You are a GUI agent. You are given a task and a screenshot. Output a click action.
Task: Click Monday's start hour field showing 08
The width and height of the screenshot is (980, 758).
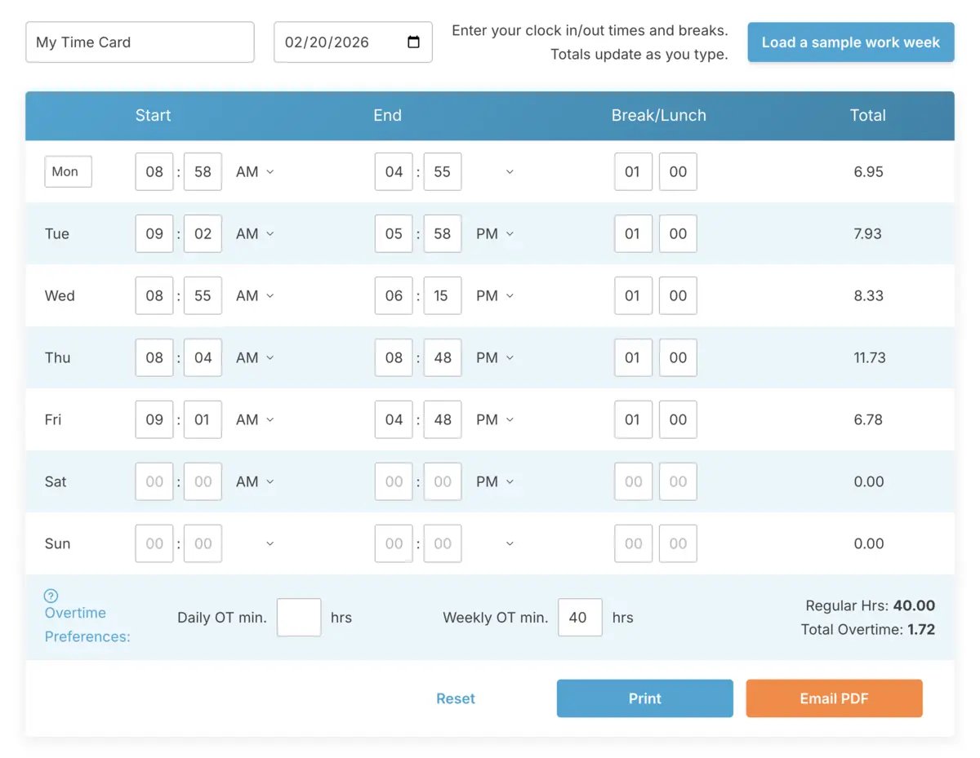(x=154, y=171)
